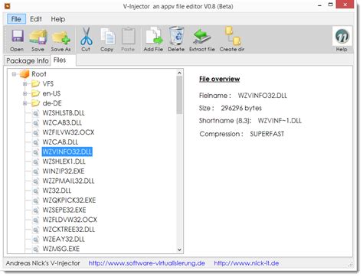Screen dimensions: 363x277
Task: Click the VFS folder icon
Action: [x=35, y=83]
